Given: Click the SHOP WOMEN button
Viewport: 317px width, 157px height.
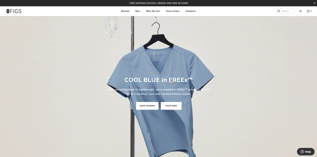Looking at the screenshot, I should click(147, 106).
